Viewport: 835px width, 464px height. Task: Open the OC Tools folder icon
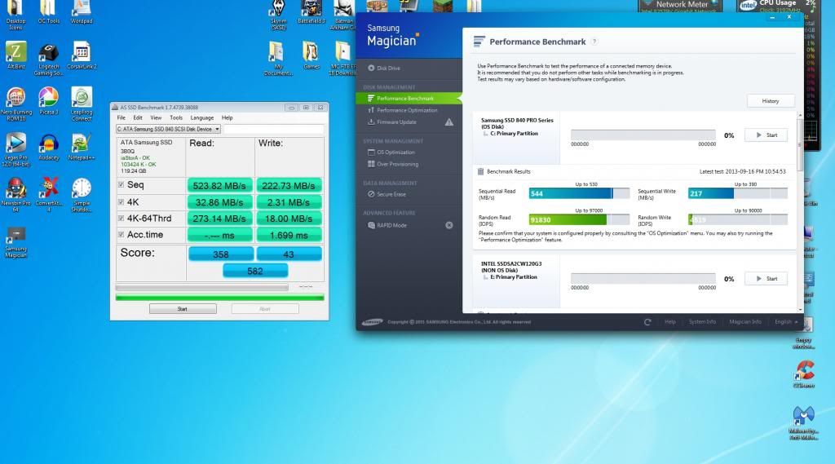48,10
